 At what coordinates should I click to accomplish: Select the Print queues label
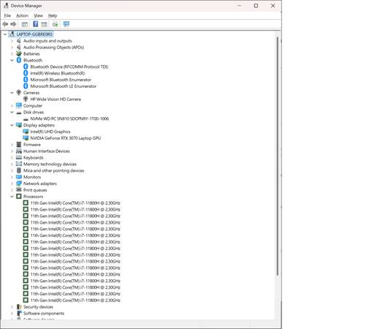pyautogui.click(x=35, y=190)
